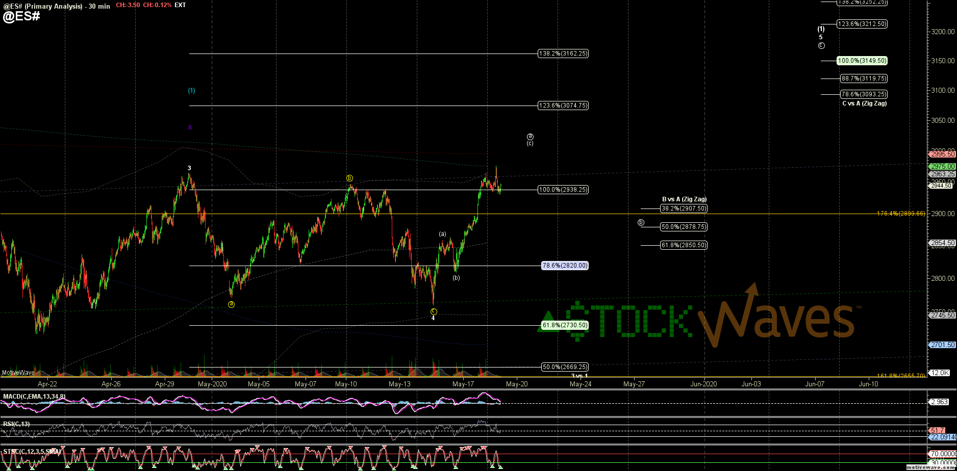The image size is (957, 471).
Task: Open the RSI(C,13) study label
Action: (16, 424)
